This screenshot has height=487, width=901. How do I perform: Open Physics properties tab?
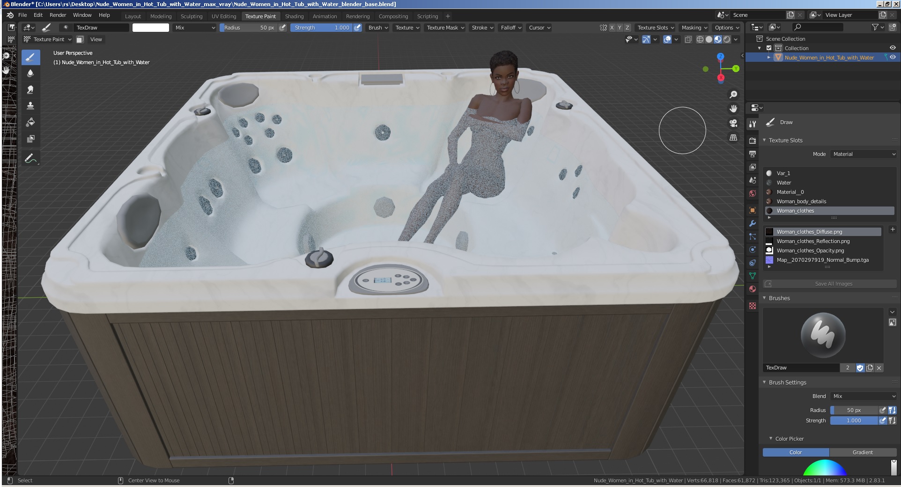coord(753,250)
